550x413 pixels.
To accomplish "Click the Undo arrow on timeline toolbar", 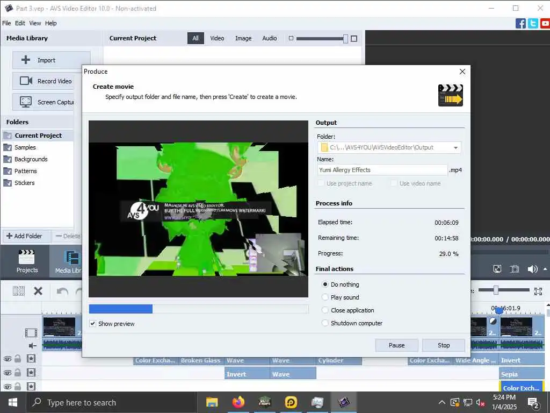I will coord(62,291).
